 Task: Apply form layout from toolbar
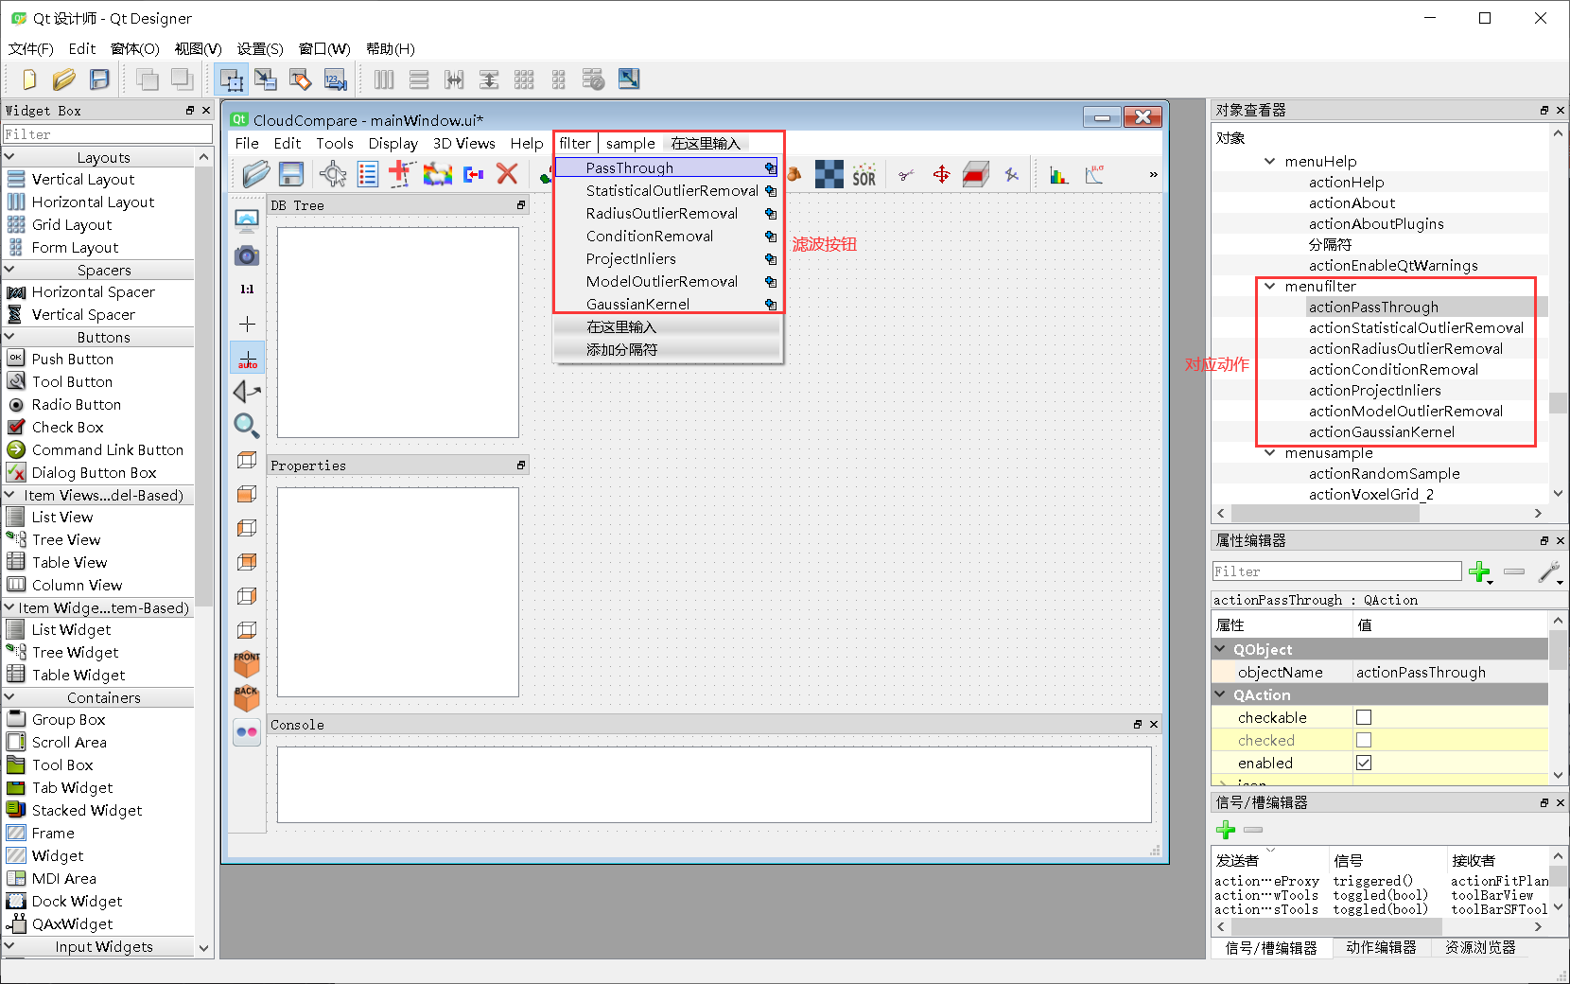coord(559,79)
